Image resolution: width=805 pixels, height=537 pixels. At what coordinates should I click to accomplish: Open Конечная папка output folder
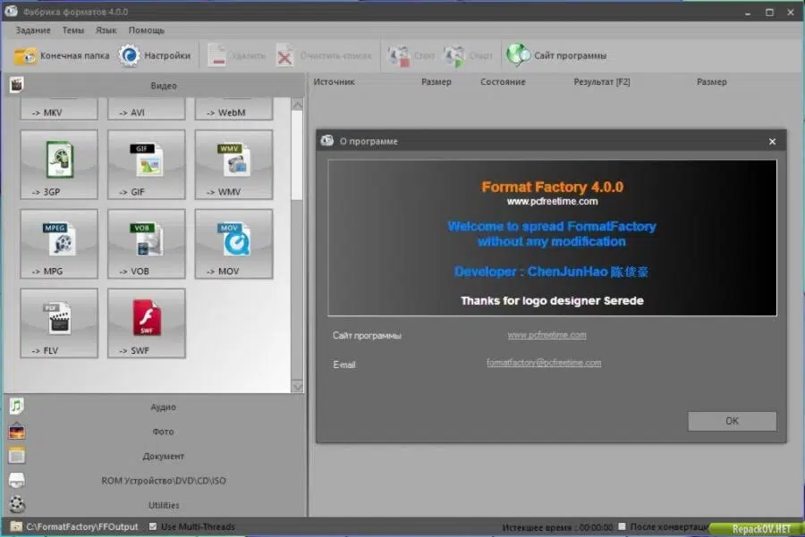coord(62,55)
